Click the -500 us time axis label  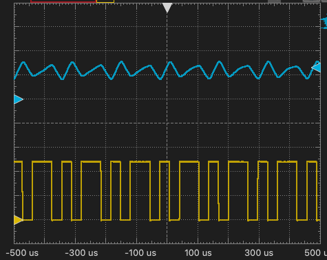pos(22,253)
